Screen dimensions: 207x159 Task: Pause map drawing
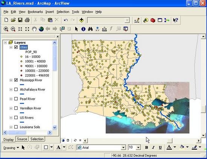click(x=80, y=140)
